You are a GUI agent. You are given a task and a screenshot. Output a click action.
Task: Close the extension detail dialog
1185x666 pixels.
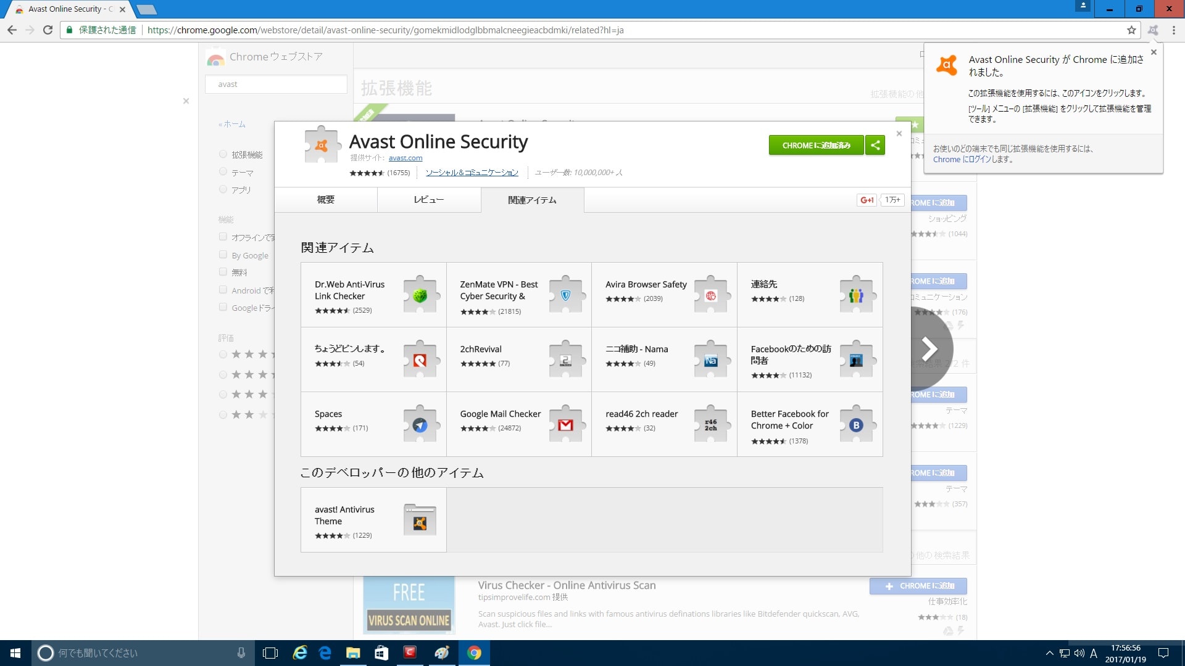[x=899, y=133]
